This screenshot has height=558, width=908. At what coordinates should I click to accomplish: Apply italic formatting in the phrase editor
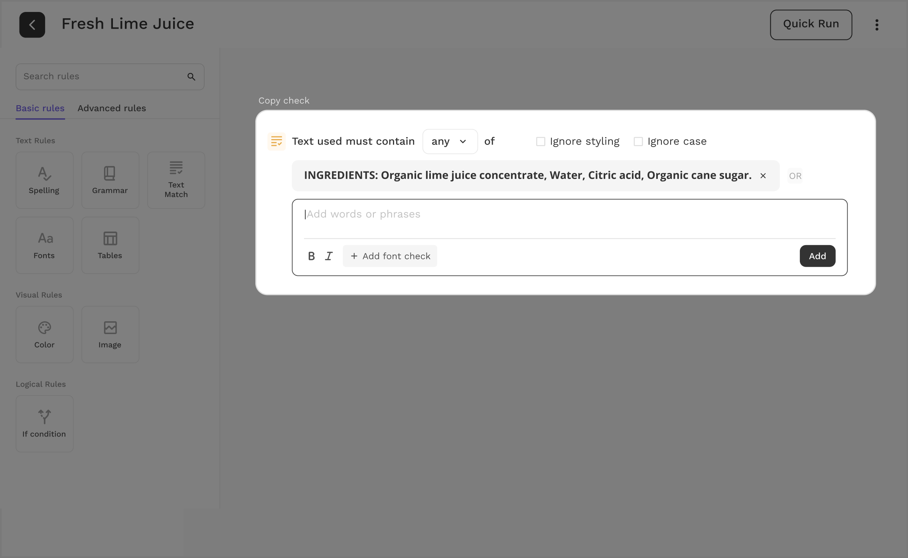tap(329, 255)
